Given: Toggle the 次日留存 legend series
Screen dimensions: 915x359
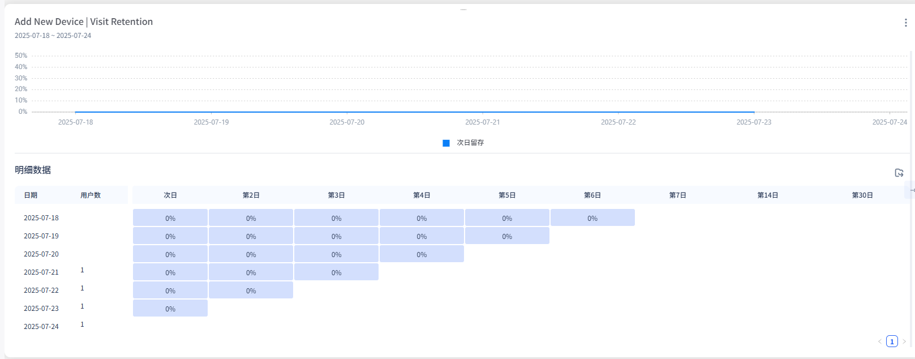Looking at the screenshot, I should pos(463,143).
